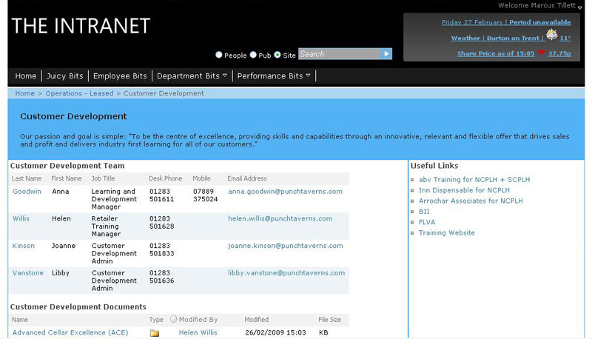Click inside the Search text field

[337, 54]
